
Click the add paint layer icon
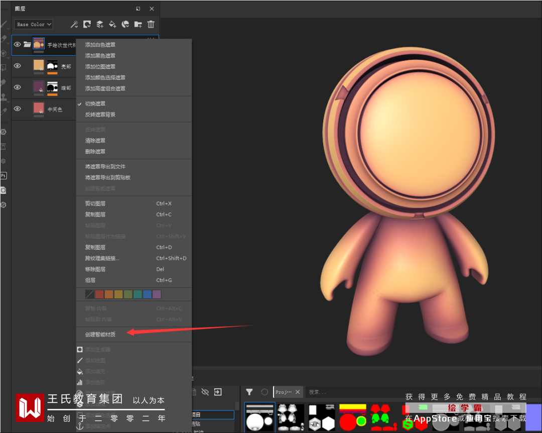[99, 24]
